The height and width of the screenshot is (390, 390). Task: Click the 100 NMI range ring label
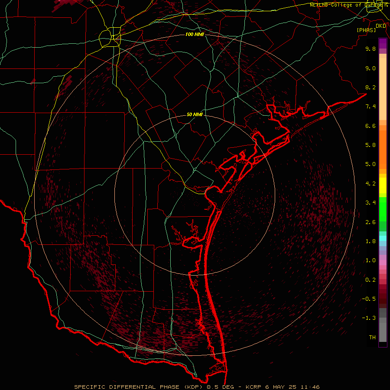click(195, 34)
